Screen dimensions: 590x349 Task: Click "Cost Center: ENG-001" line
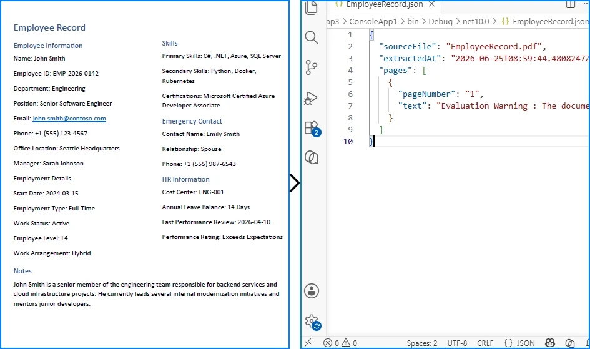[193, 192]
